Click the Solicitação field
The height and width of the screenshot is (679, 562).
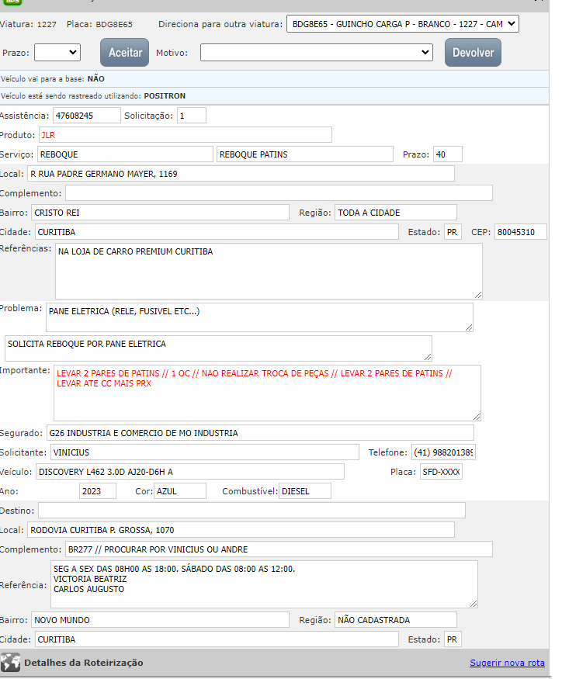coord(192,116)
